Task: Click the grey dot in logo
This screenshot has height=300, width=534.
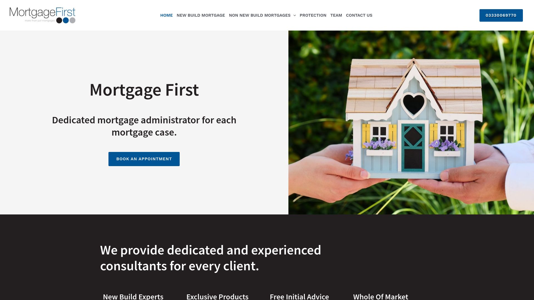Action: (x=73, y=21)
